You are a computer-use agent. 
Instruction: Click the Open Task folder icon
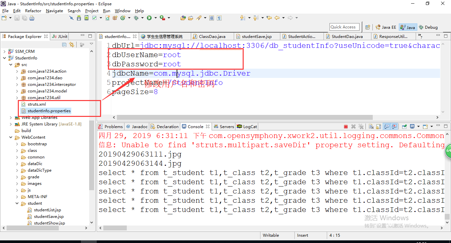click(191, 18)
